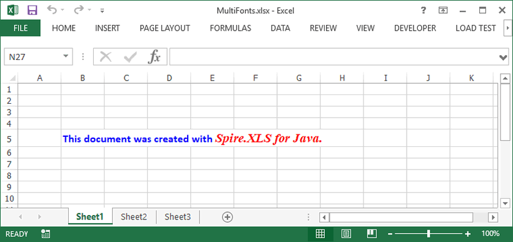Select column B header
The height and width of the screenshot is (242, 513).
(83, 78)
